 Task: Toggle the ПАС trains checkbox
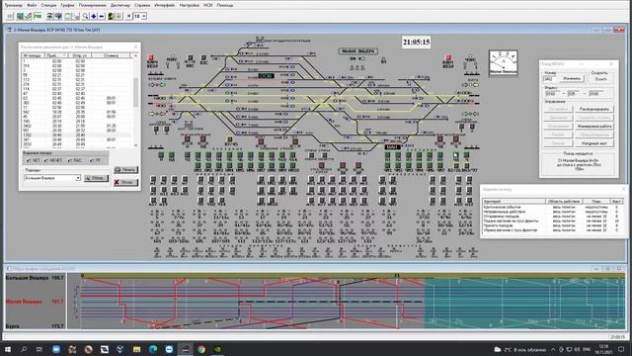click(x=75, y=160)
